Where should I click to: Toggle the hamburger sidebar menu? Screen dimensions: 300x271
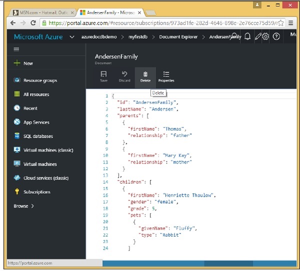(16, 49)
